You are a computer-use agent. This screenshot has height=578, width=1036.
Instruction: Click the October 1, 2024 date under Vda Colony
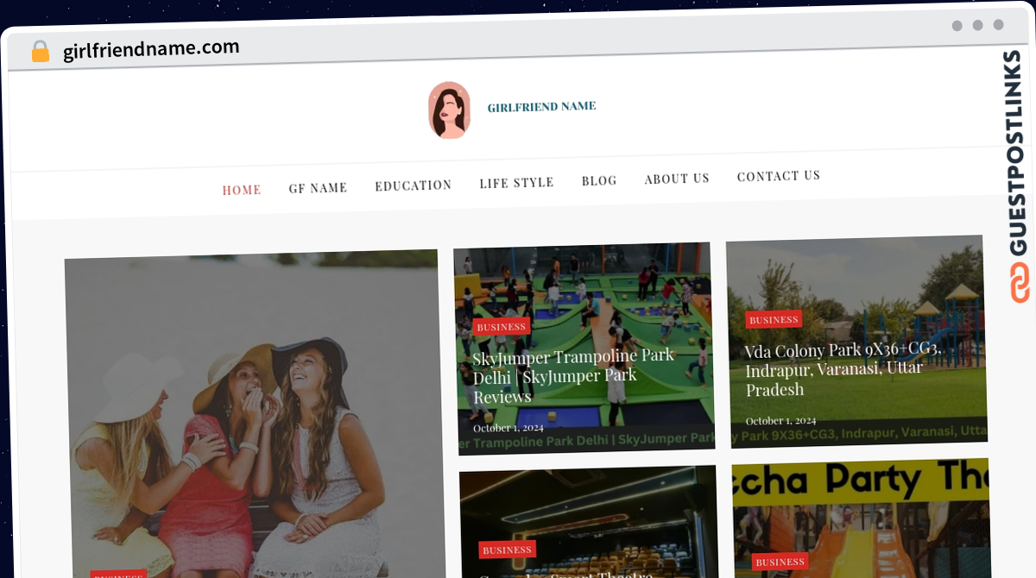(x=780, y=421)
